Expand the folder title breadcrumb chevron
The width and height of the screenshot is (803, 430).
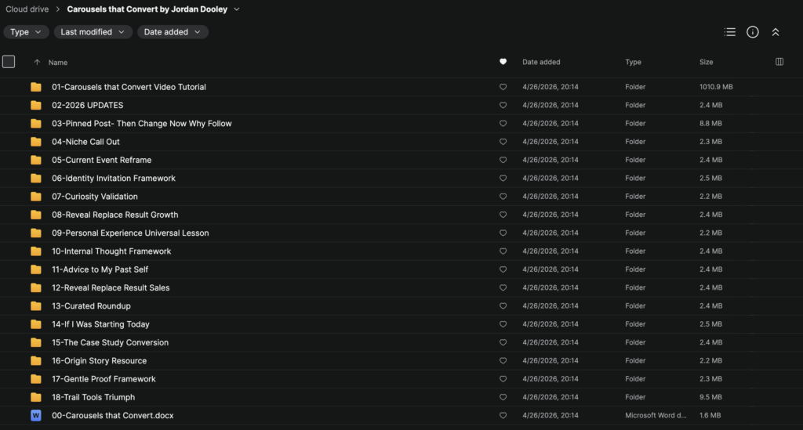point(237,9)
